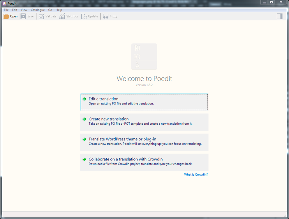The image size is (289, 219).
Task: Open the View menu
Action: click(24, 10)
